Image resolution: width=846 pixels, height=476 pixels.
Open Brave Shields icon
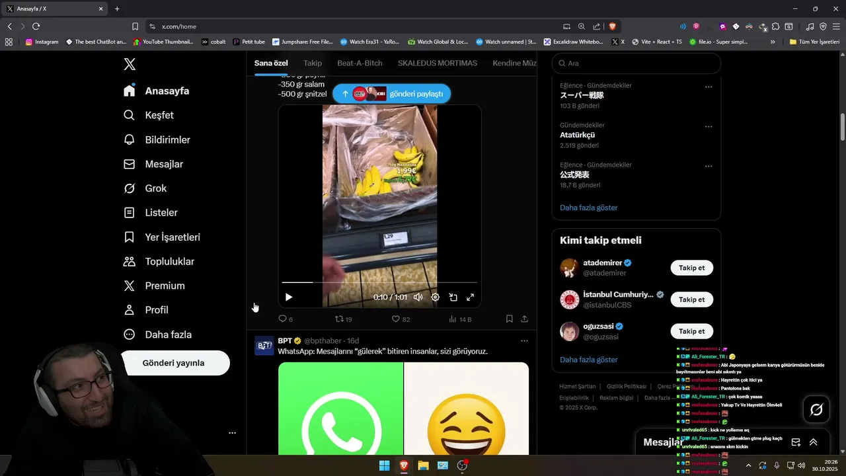[x=613, y=26]
